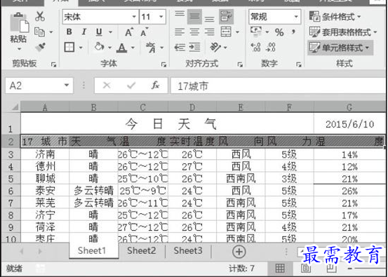
Task: Switch to Normal view in status bar
Action: pyautogui.click(x=280, y=269)
